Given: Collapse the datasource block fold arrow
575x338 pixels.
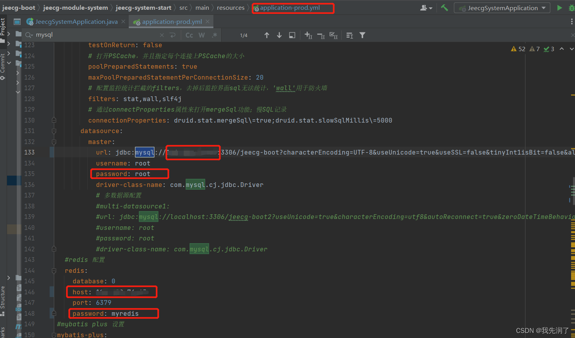Looking at the screenshot, I should pyautogui.click(x=54, y=131).
